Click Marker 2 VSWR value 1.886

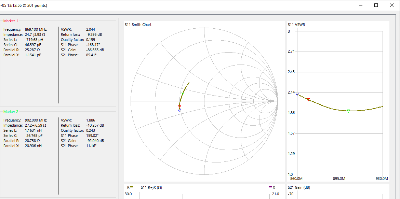point(91,120)
